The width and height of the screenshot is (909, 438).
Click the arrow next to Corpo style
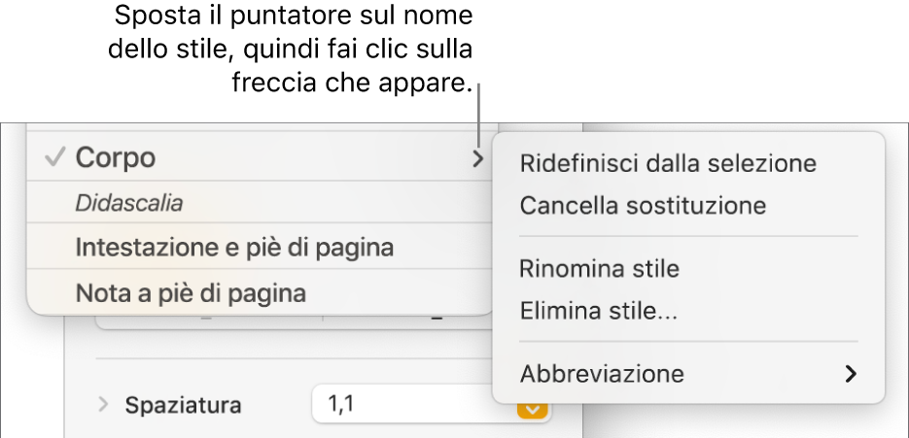[x=477, y=158]
